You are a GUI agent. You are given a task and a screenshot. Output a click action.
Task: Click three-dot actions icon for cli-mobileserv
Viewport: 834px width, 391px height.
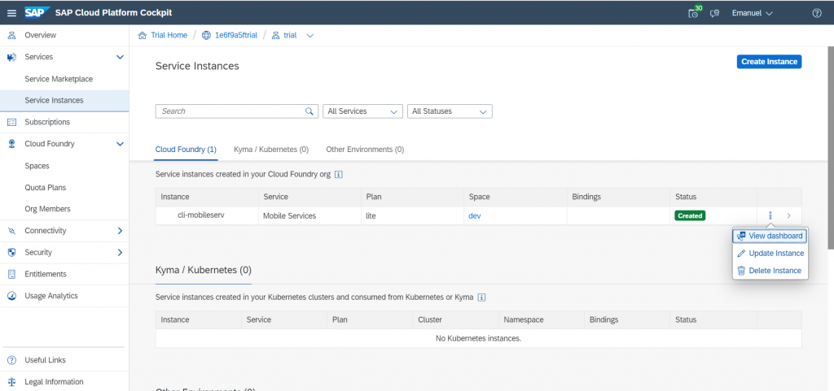pyautogui.click(x=770, y=216)
